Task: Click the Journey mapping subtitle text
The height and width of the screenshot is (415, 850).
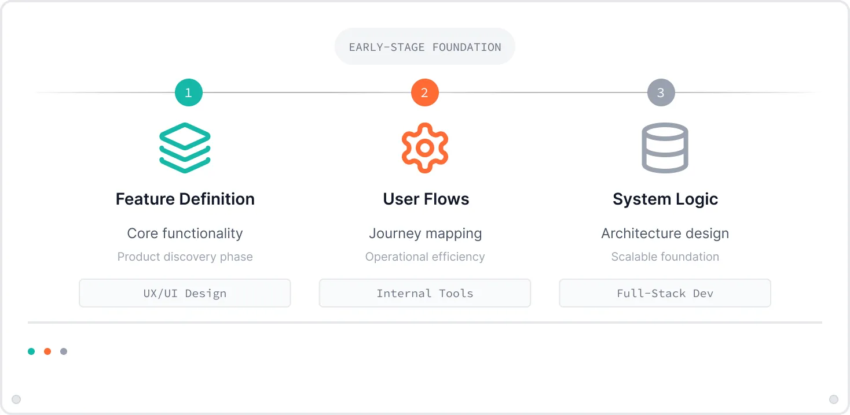Action: [425, 234]
